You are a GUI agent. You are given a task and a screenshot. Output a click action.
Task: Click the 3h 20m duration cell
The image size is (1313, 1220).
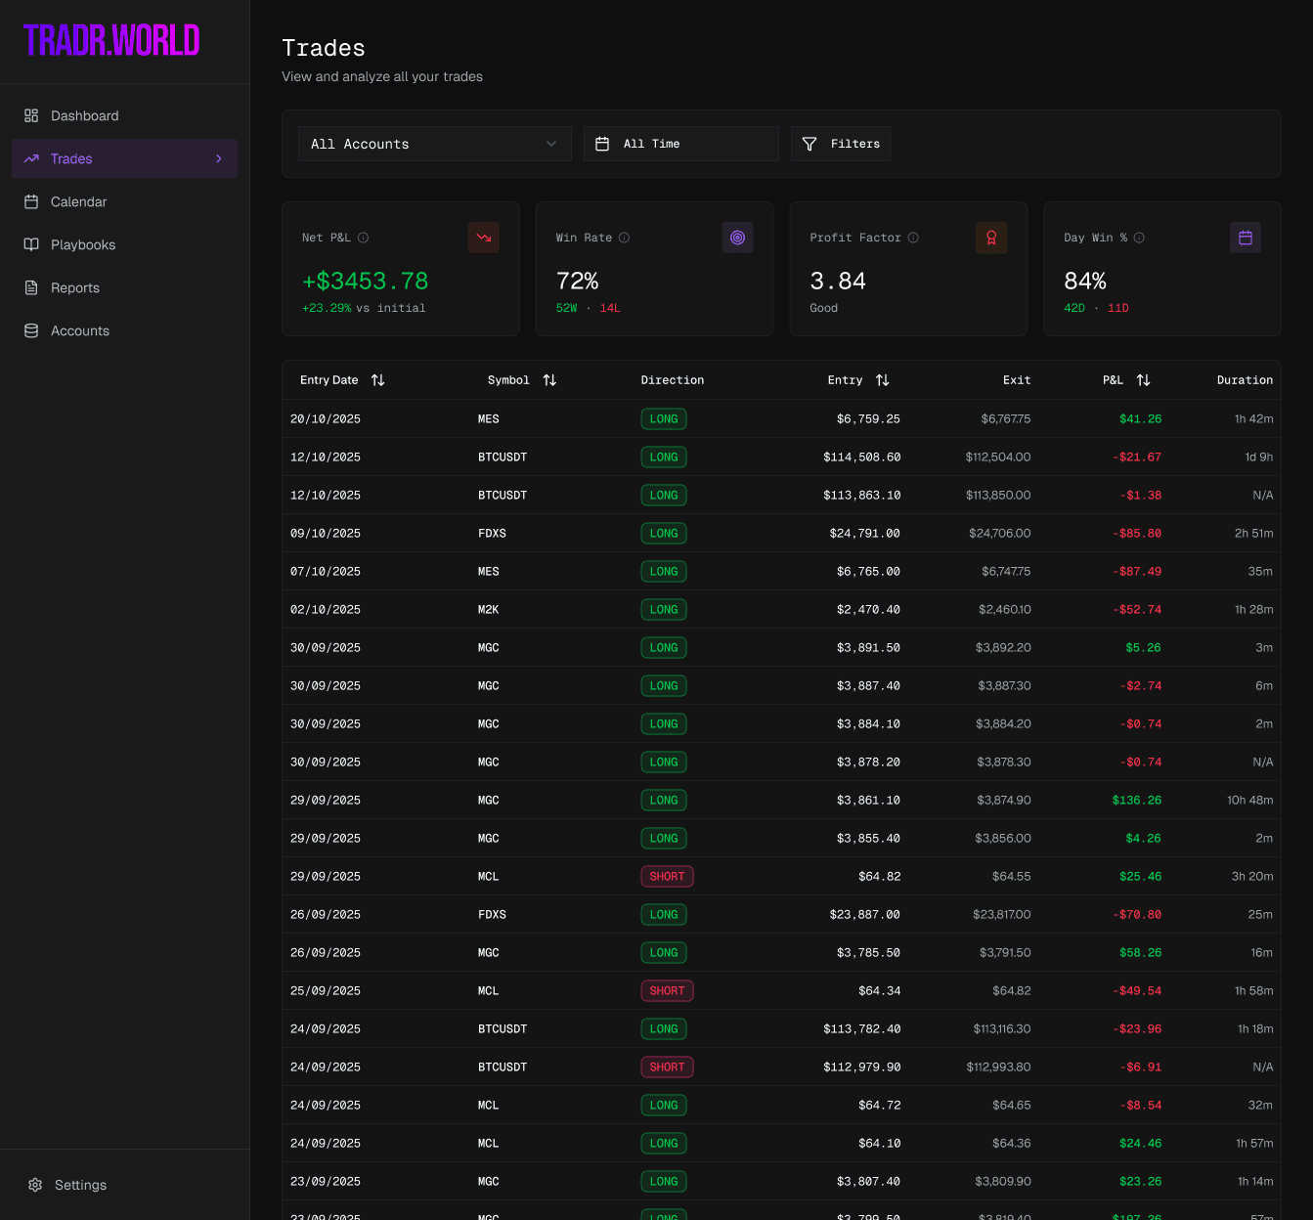1252,876
